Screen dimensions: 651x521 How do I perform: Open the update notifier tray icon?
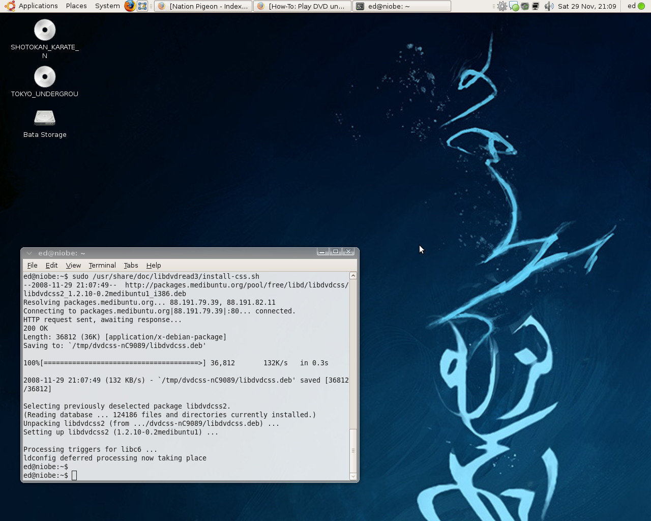coord(502,6)
